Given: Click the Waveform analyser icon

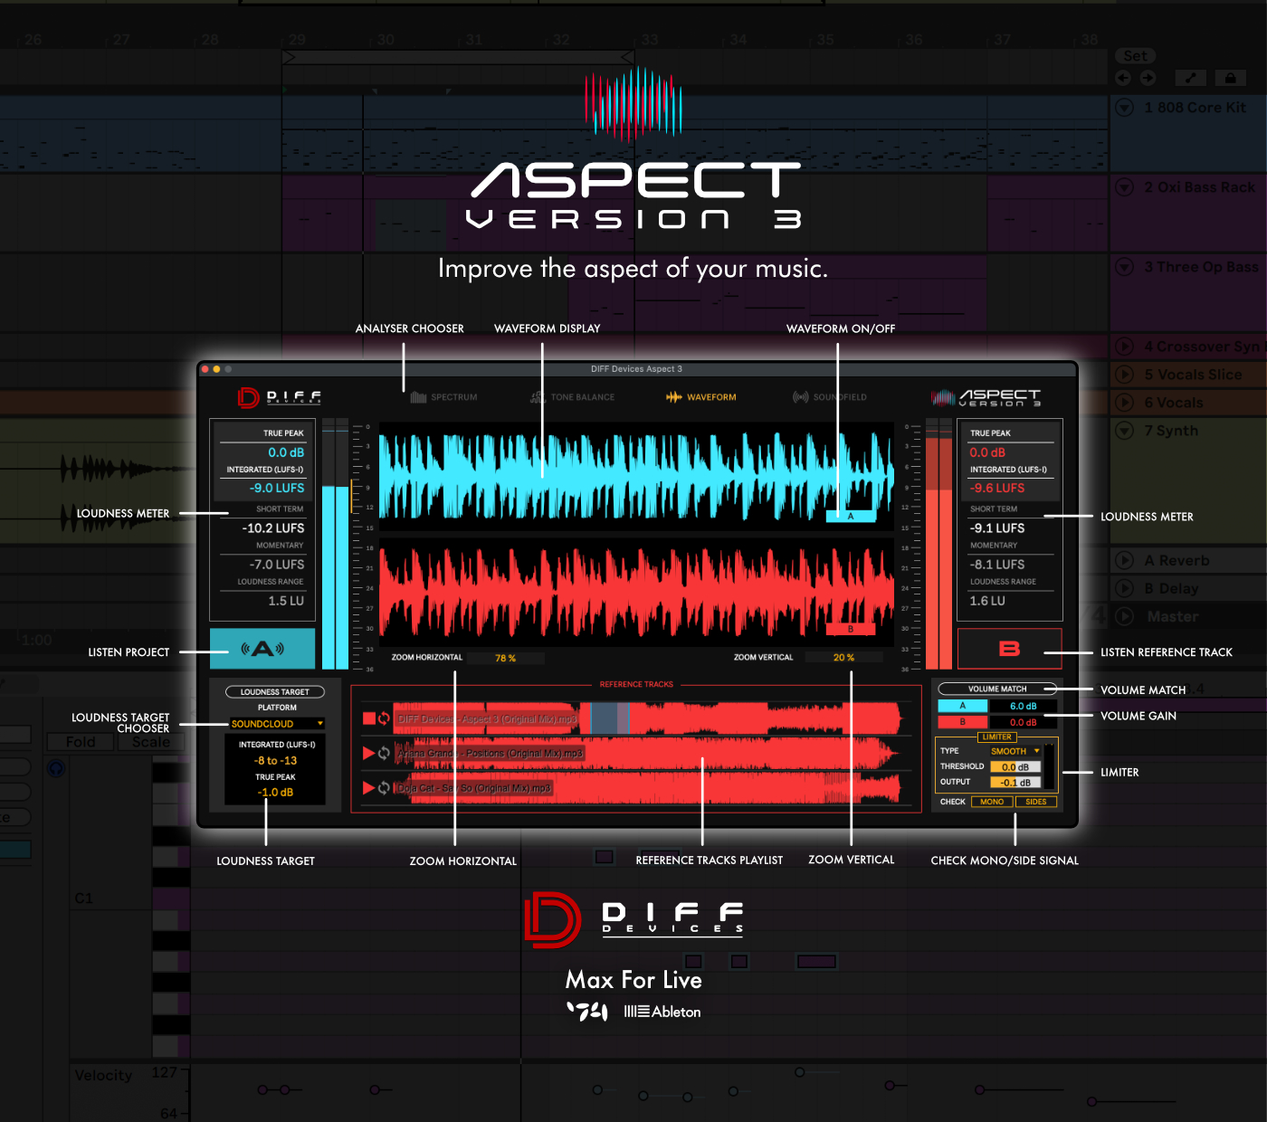Looking at the screenshot, I should point(674,397).
